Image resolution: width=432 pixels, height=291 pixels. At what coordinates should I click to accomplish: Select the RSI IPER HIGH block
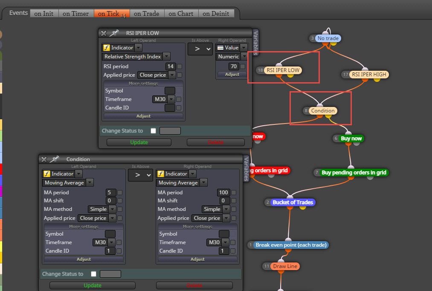tap(369, 74)
